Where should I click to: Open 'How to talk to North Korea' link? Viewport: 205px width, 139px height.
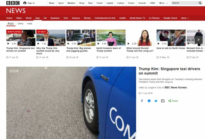coord(170,48)
